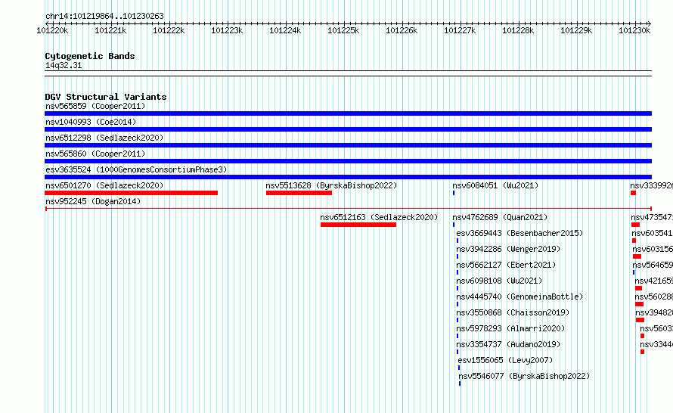Select the 101227k ruler position label
673x413 pixels.
pyautogui.click(x=460, y=30)
